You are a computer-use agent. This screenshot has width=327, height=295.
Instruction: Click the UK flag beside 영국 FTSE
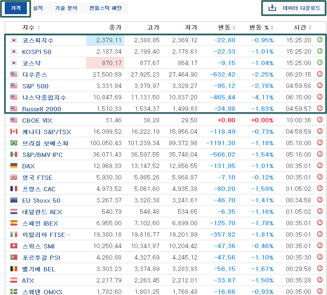pyautogui.click(x=14, y=177)
